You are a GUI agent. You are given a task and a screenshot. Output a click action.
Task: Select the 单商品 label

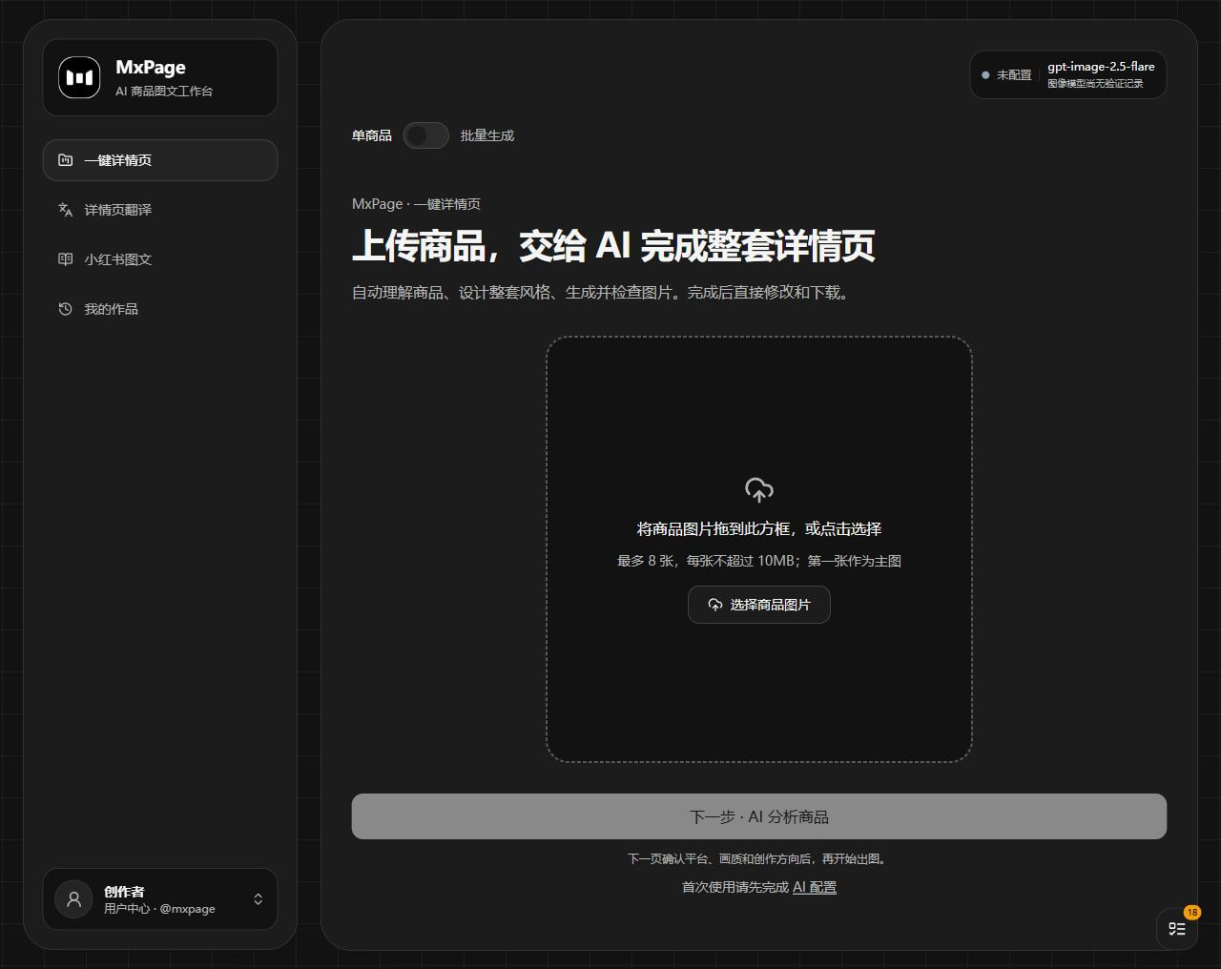click(x=372, y=135)
